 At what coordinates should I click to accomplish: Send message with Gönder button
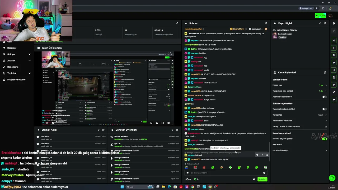(x=262, y=179)
